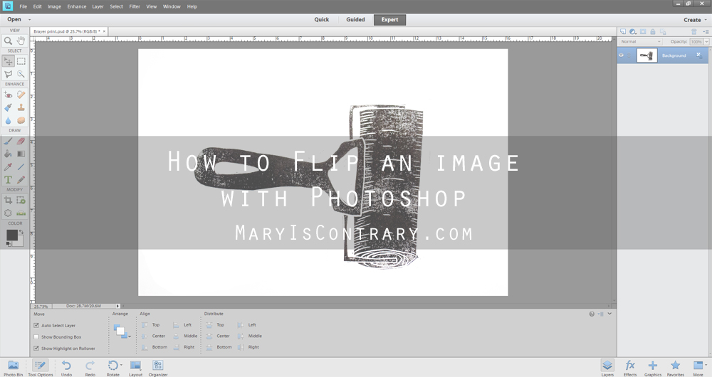Click the Undo button
The width and height of the screenshot is (712, 377).
(x=66, y=368)
